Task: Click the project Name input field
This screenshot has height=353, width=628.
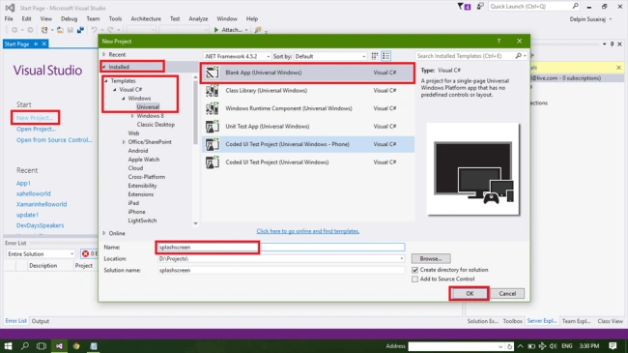Action: [281, 248]
